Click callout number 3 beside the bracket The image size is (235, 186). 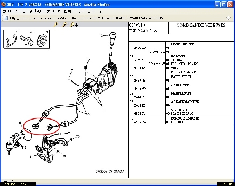30,157
